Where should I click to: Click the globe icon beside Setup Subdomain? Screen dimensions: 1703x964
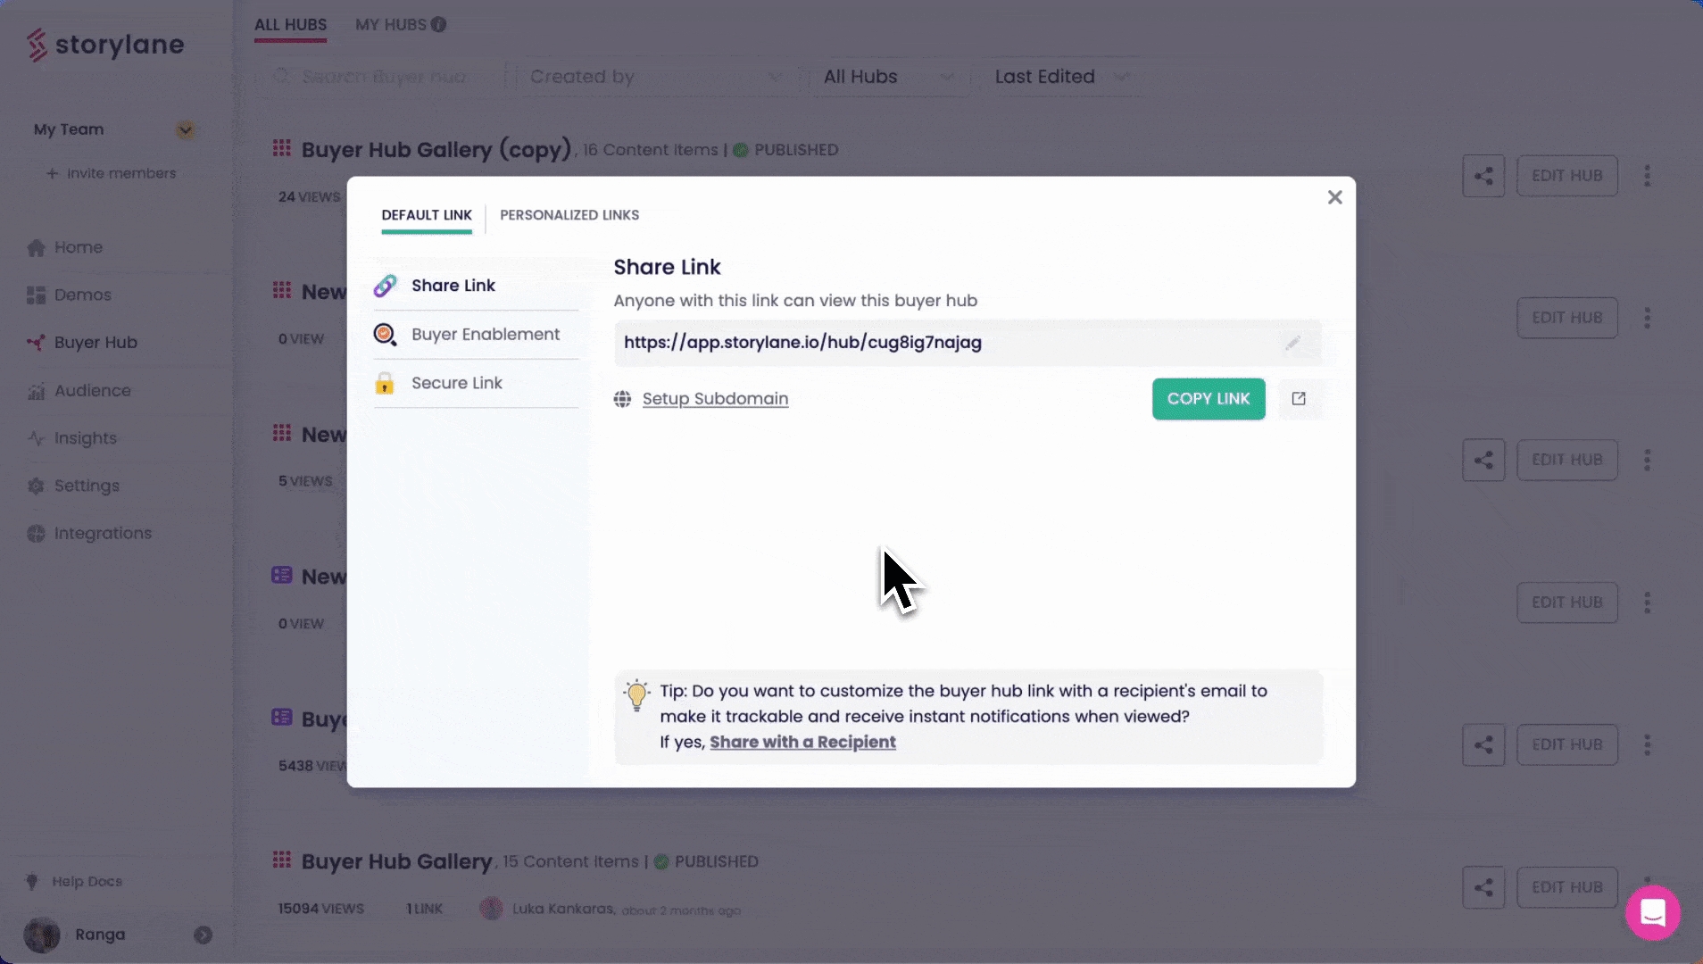pyautogui.click(x=622, y=399)
